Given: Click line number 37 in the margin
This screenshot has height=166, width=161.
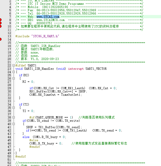Looking at the screenshot, I should (x=9, y=114).
